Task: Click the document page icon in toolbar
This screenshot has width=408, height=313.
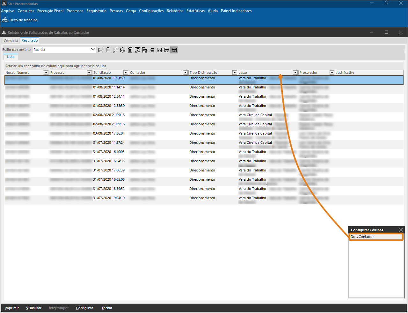Action: coord(130,50)
